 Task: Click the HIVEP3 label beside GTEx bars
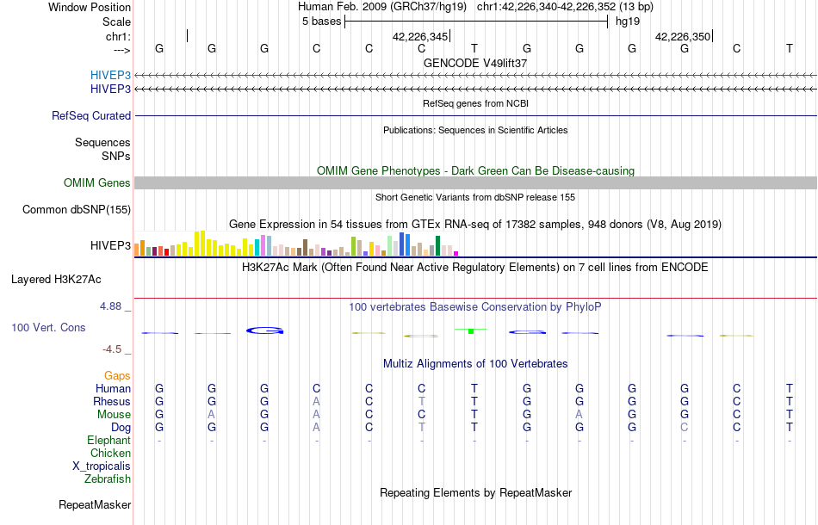point(110,245)
